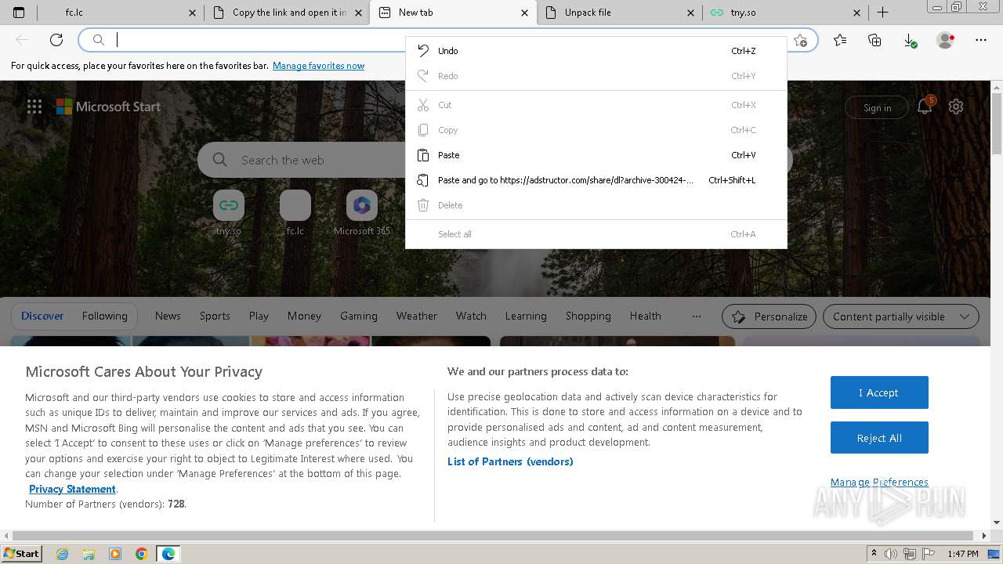Open the Sports category
Screen dimensions: 1003x564
(215, 316)
